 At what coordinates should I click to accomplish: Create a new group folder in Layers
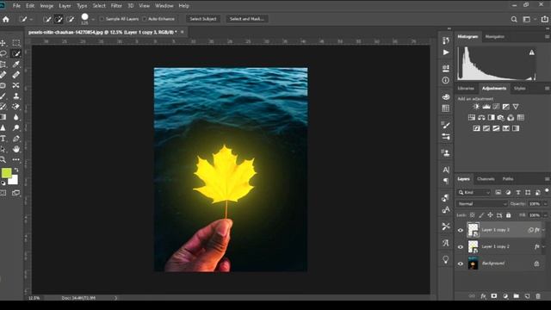coord(516,296)
